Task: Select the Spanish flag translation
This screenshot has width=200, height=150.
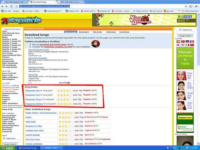Action: tap(178, 42)
